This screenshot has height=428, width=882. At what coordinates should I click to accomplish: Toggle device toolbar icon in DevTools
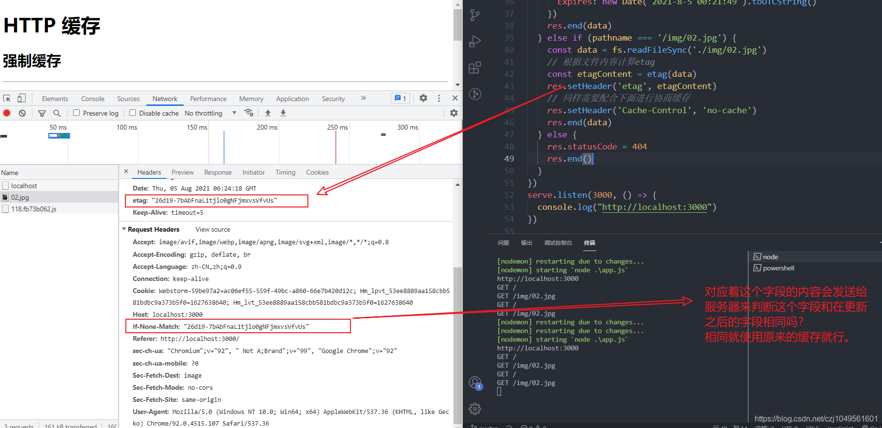coord(21,98)
